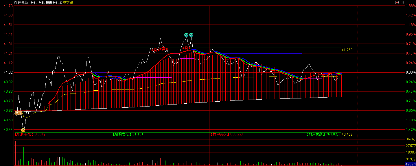The width and height of the screenshot is (416, 166).
Task: Select the 成交量 indicator label
Action: pos(68,3)
